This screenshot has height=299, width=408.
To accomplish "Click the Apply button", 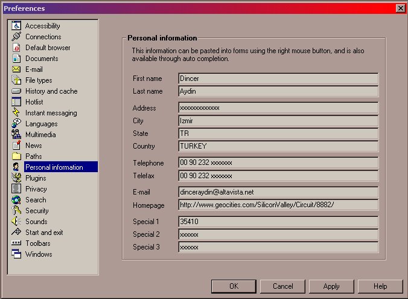I will click(331, 286).
